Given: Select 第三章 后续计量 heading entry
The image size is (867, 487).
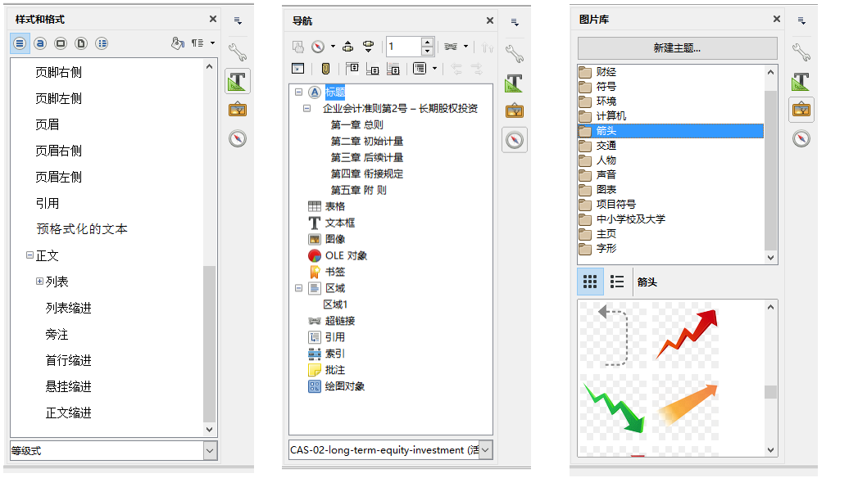Looking at the screenshot, I should click(x=366, y=157).
